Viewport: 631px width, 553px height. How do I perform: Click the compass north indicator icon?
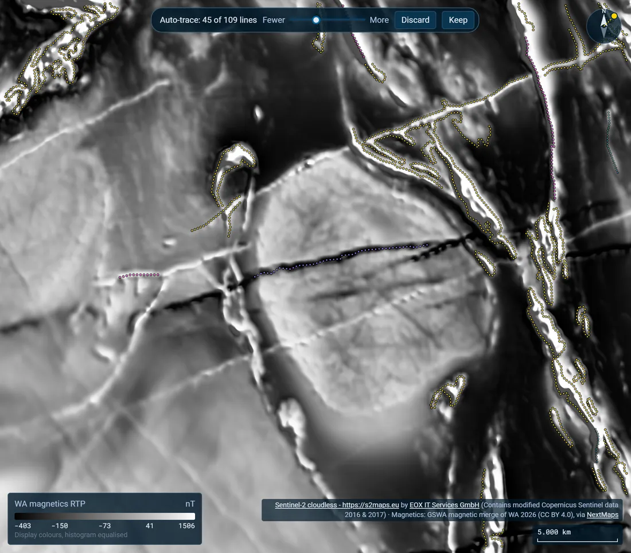(603, 26)
